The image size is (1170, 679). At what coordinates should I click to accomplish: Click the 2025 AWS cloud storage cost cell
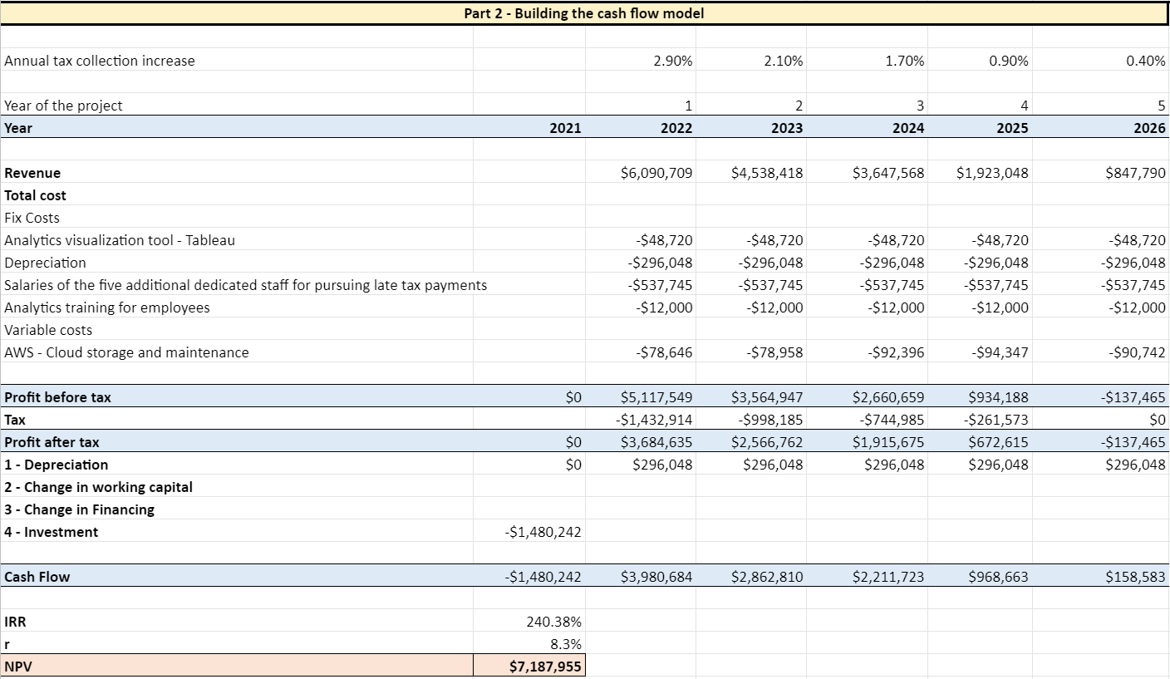pos(1000,352)
